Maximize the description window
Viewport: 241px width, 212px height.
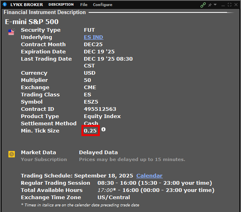pyautogui.click(x=230, y=5)
